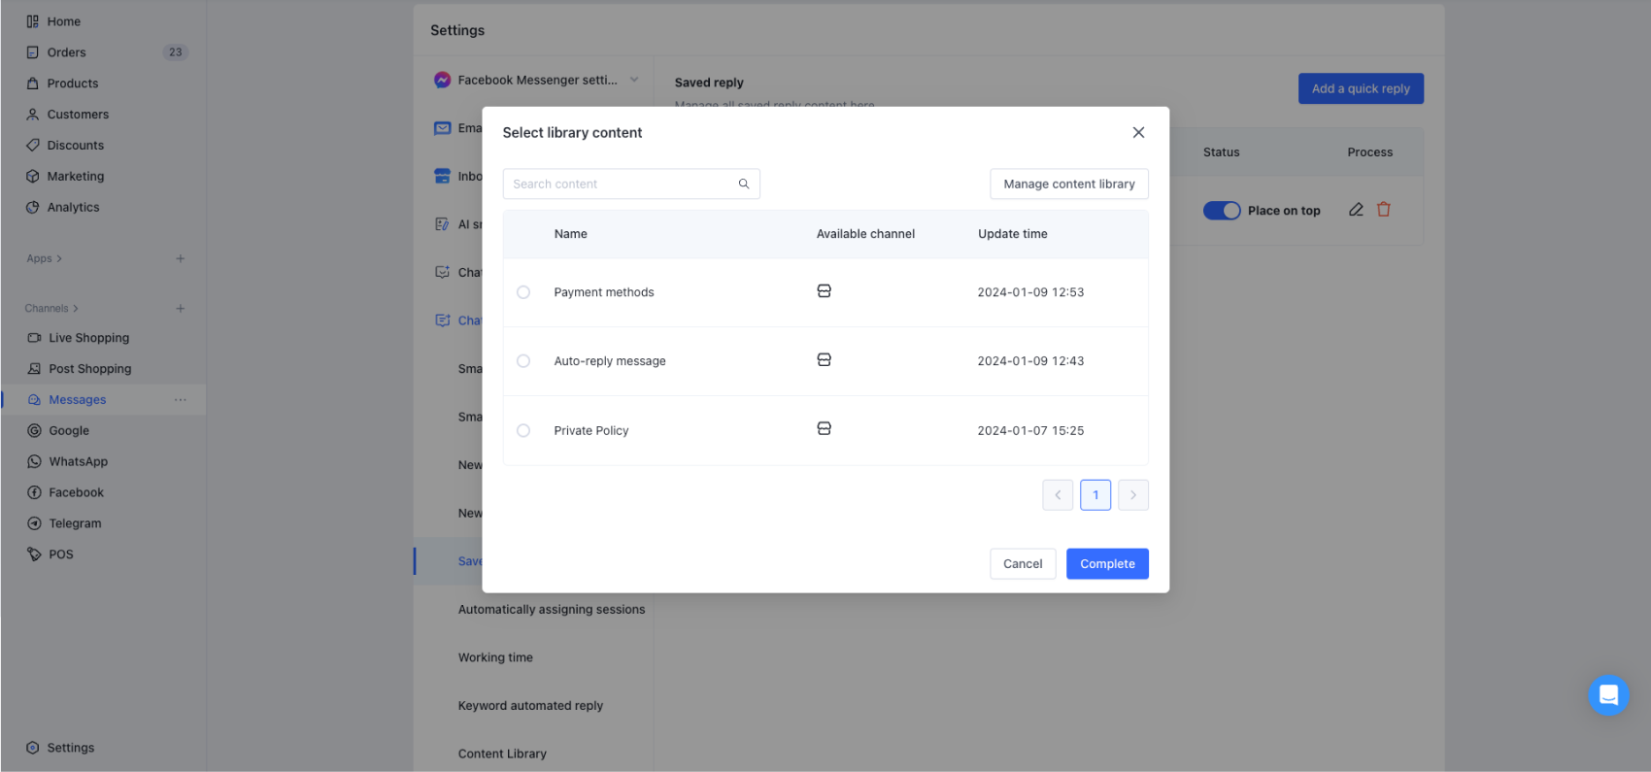1651x772 pixels.
Task: Click Manage content library button
Action: (1068, 184)
